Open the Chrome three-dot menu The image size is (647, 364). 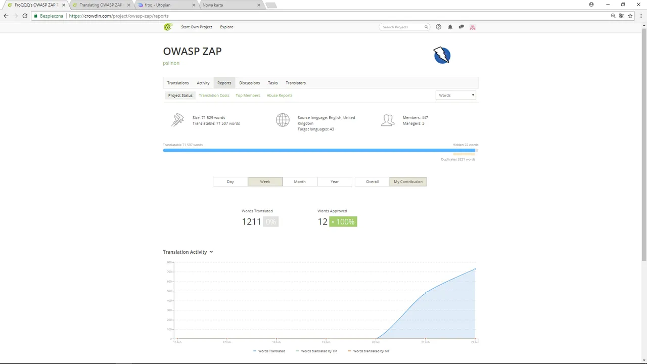[x=640, y=16]
